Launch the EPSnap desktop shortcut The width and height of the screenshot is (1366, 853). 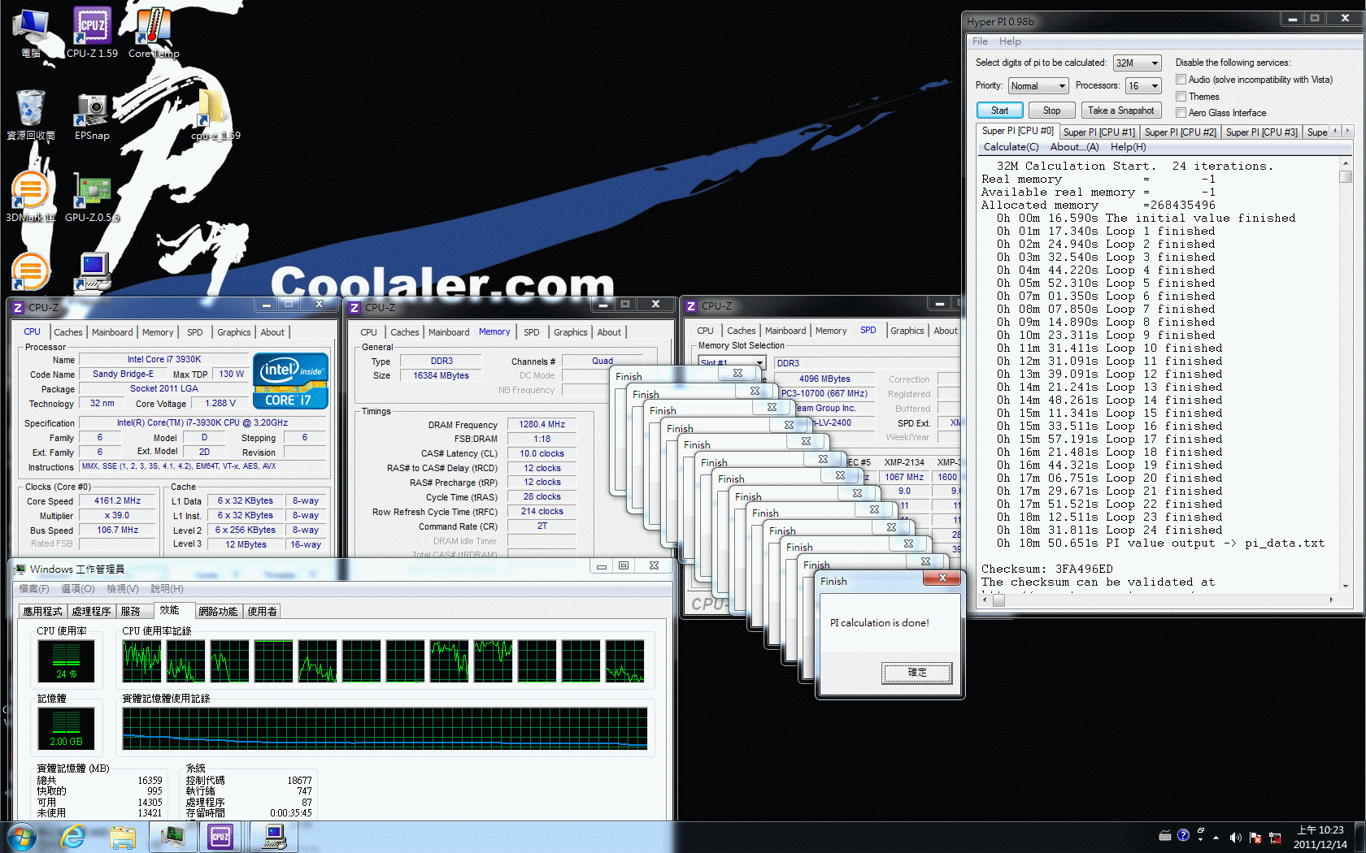tap(92, 116)
